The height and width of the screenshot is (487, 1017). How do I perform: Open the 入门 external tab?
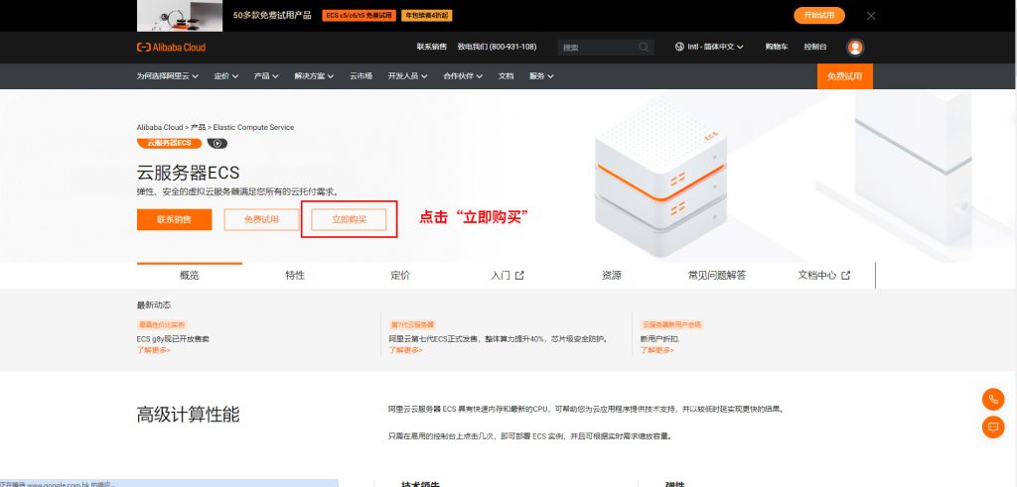pyautogui.click(x=508, y=275)
